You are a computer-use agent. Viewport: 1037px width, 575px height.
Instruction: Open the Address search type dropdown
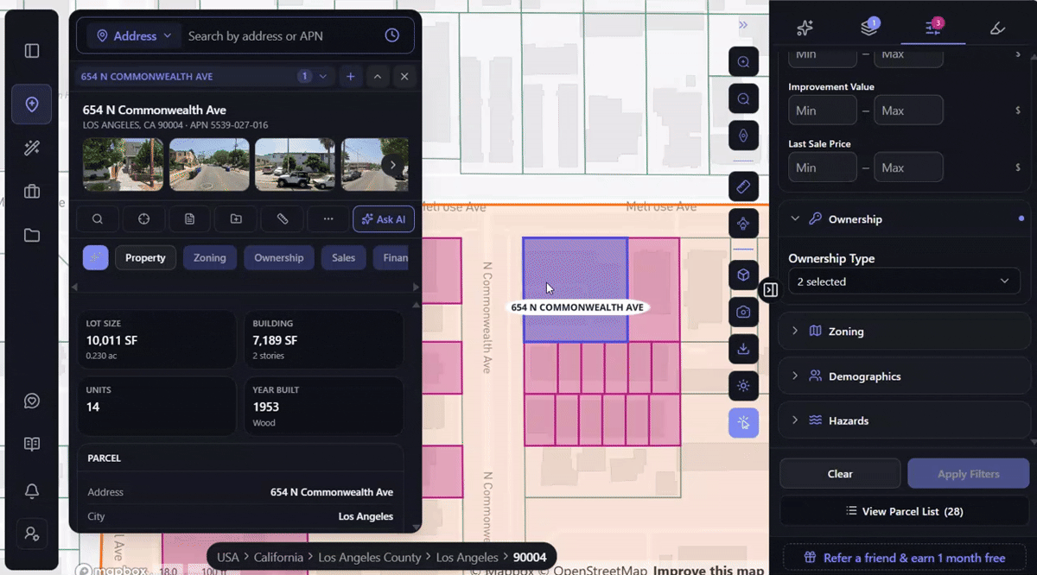click(x=134, y=36)
